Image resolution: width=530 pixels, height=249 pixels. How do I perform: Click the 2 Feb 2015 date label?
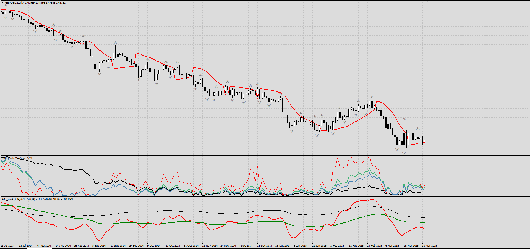tap(337, 245)
